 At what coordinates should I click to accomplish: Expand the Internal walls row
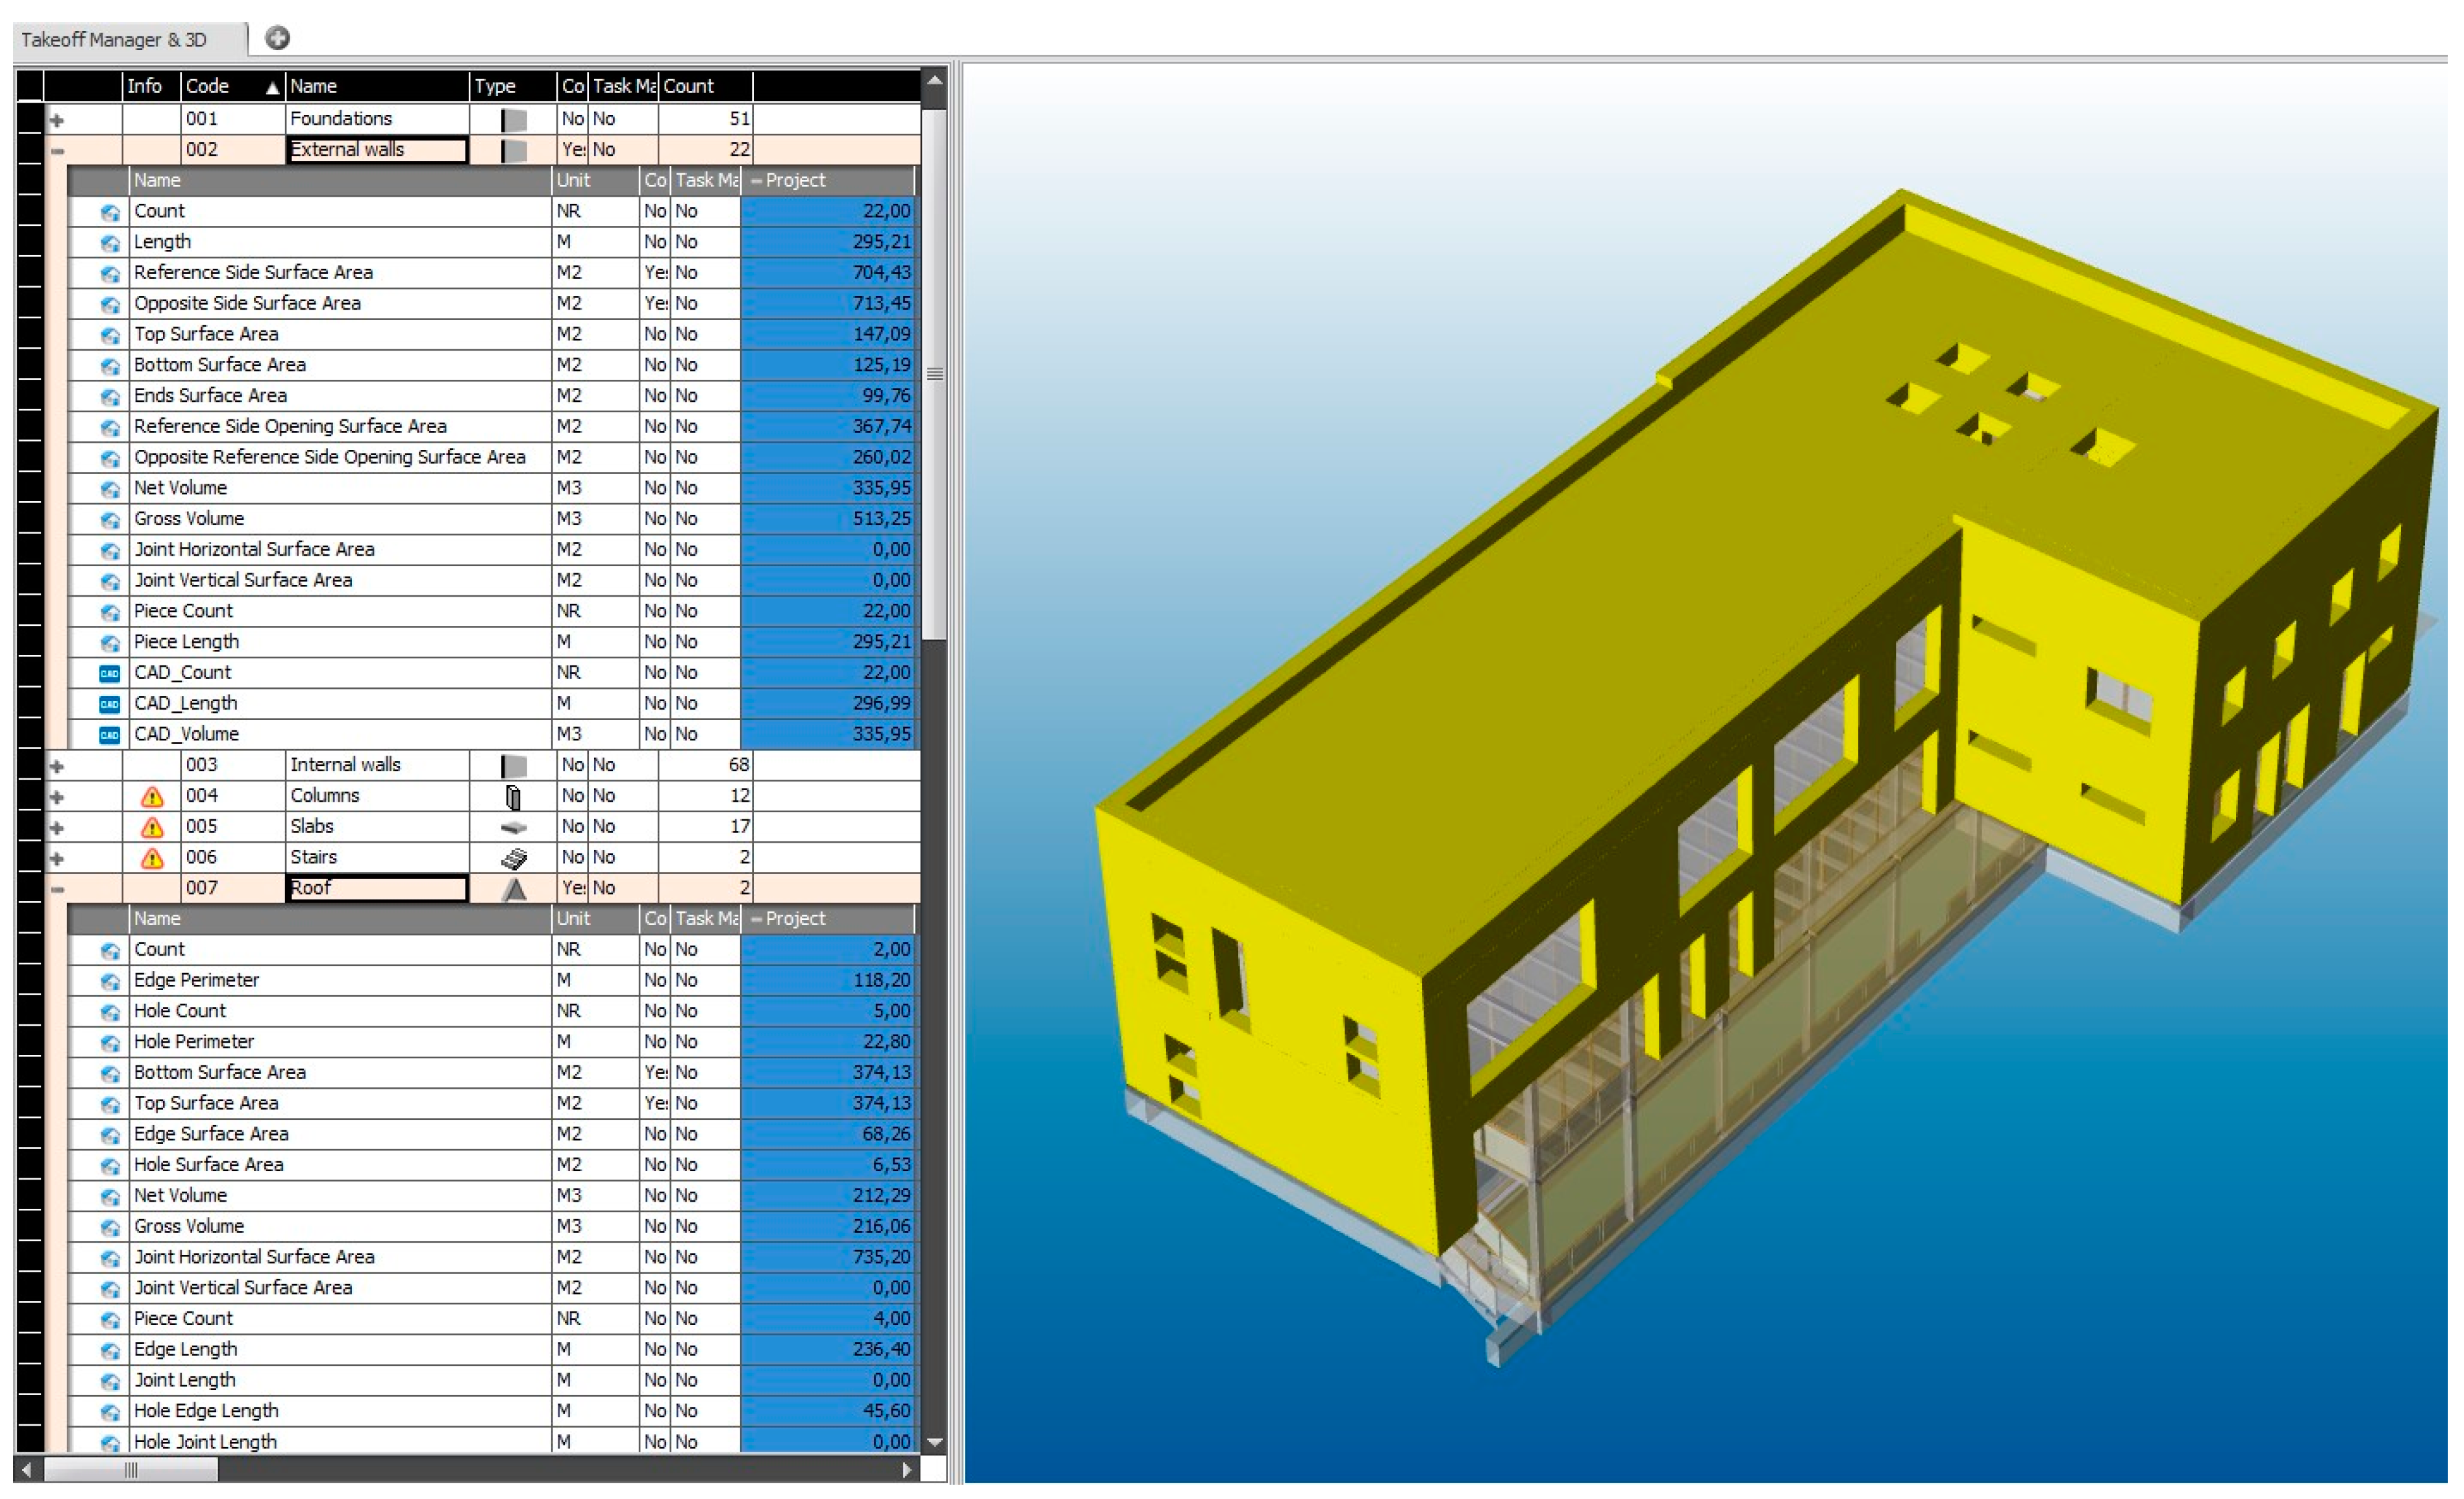(57, 766)
